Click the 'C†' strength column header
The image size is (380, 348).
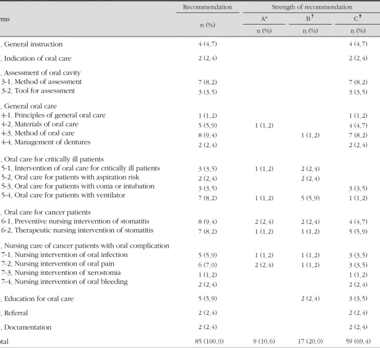tap(358, 18)
